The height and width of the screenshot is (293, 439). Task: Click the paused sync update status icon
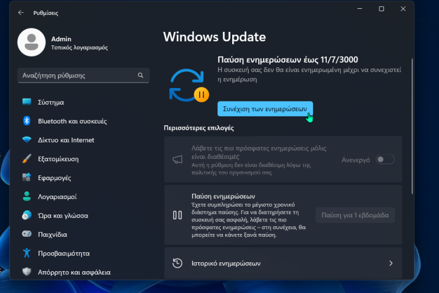point(189,85)
